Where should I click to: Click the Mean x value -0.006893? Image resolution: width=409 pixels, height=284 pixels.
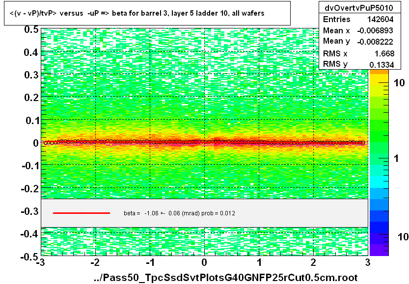[375, 30]
